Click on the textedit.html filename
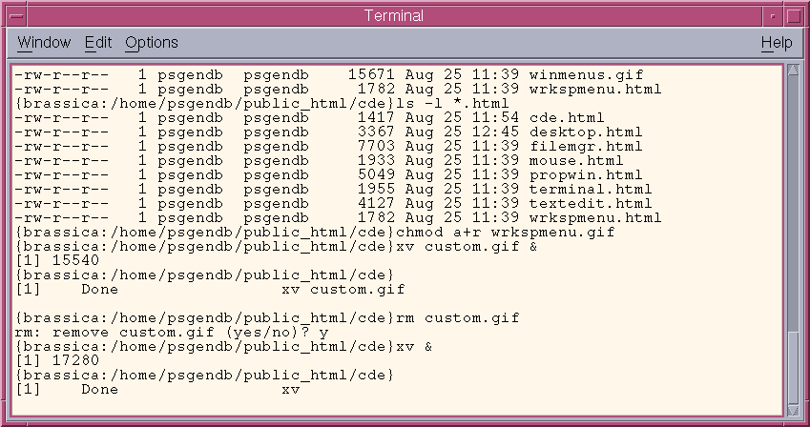810x427 pixels. click(591, 203)
